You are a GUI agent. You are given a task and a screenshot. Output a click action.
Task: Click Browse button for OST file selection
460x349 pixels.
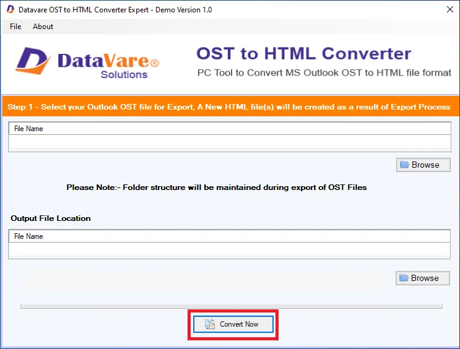(x=423, y=165)
